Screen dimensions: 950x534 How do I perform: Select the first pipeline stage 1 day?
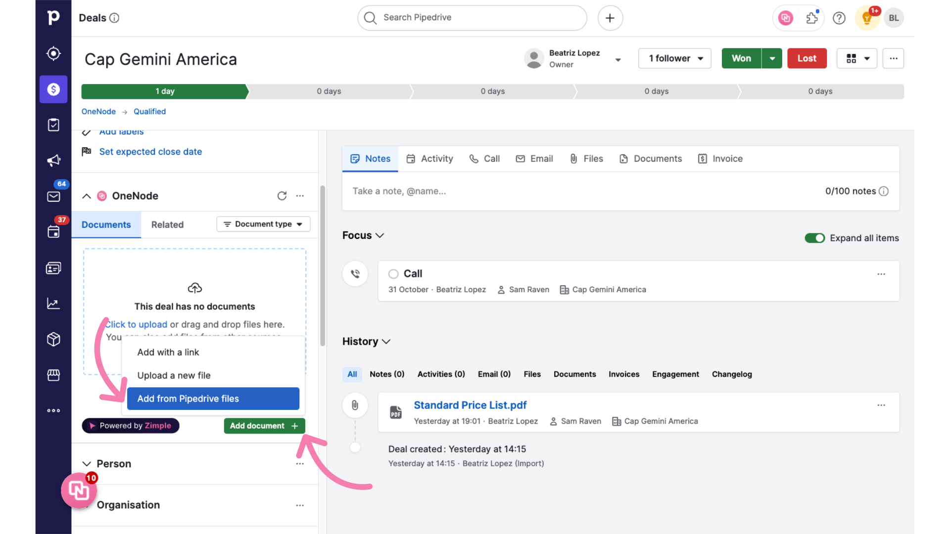pyautogui.click(x=165, y=91)
